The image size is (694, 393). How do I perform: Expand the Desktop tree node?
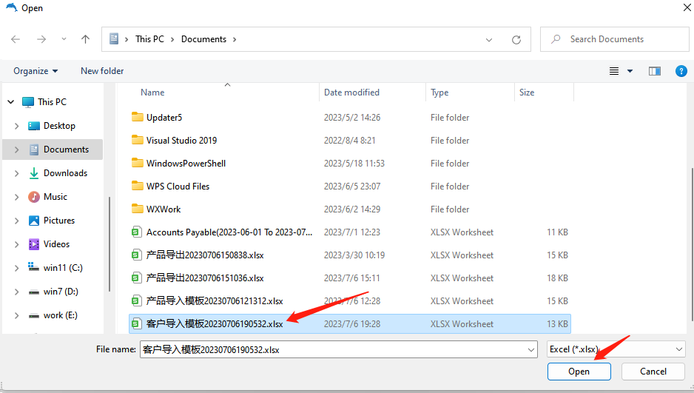(x=16, y=126)
